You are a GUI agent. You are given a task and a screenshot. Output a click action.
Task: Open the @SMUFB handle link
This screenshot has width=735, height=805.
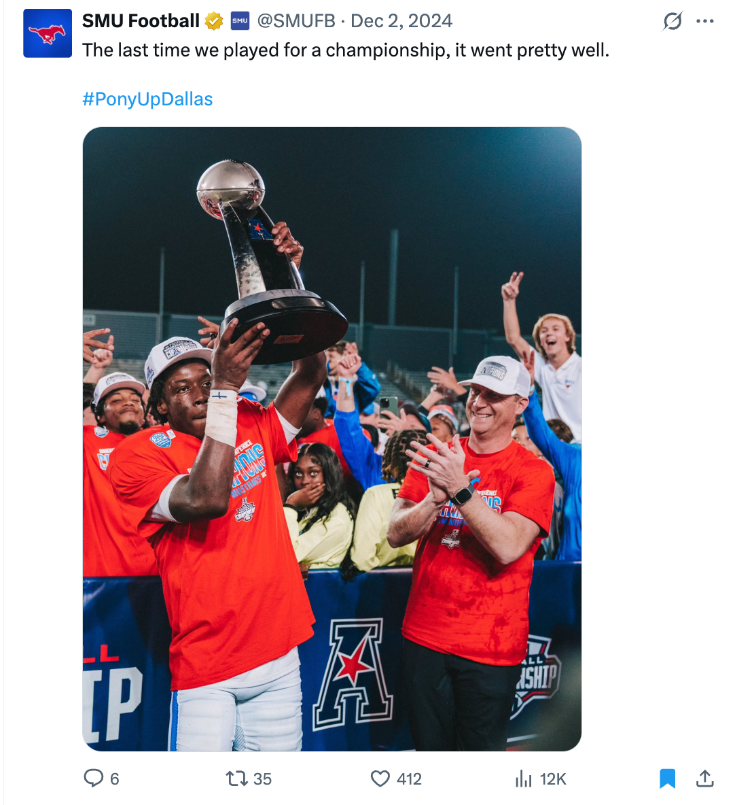(x=296, y=21)
